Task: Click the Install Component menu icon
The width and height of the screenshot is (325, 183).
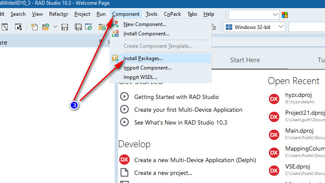Action: pyautogui.click(x=115, y=34)
